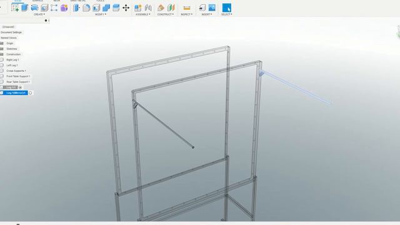Select Named Views in the browser
Image resolution: width=400 pixels, height=225 pixels.
(9, 37)
